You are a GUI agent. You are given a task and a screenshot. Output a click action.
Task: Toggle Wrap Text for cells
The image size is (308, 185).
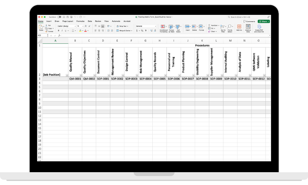pyautogui.click(x=122, y=26)
